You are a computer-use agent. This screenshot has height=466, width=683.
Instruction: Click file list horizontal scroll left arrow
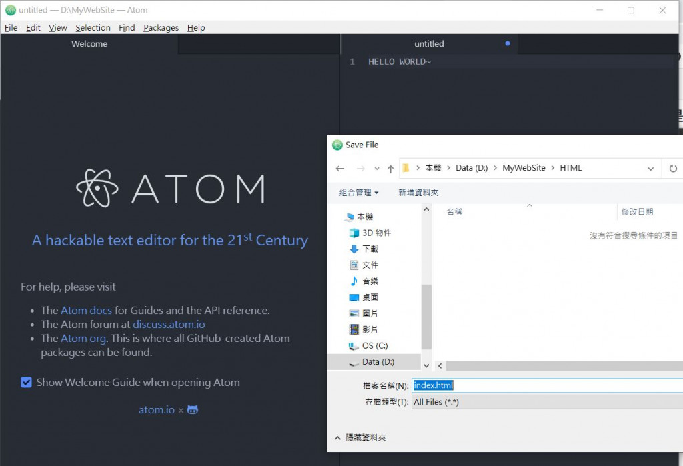[440, 366]
